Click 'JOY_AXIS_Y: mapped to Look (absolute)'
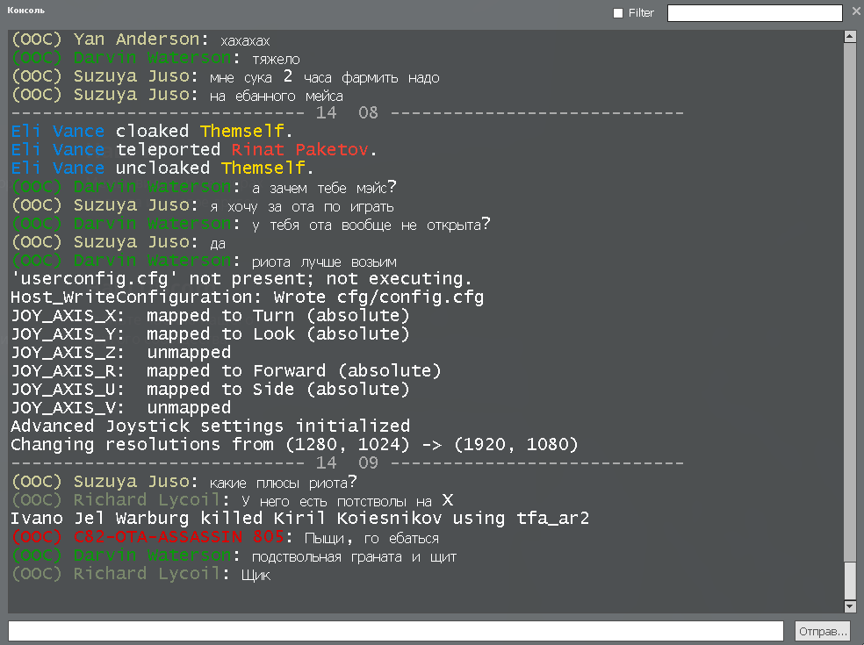This screenshot has width=864, height=645. coord(211,334)
